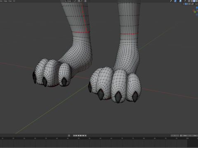Open the pivot point dropdown
This screenshot has height=148, width=198.
(75, 1)
